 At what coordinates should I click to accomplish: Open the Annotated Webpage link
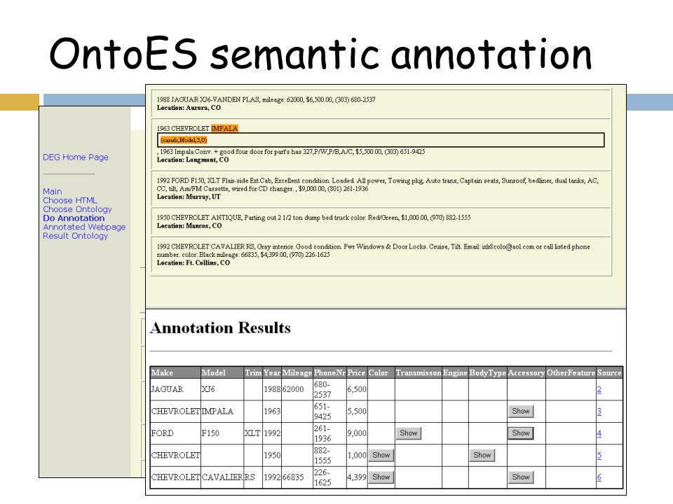[84, 227]
